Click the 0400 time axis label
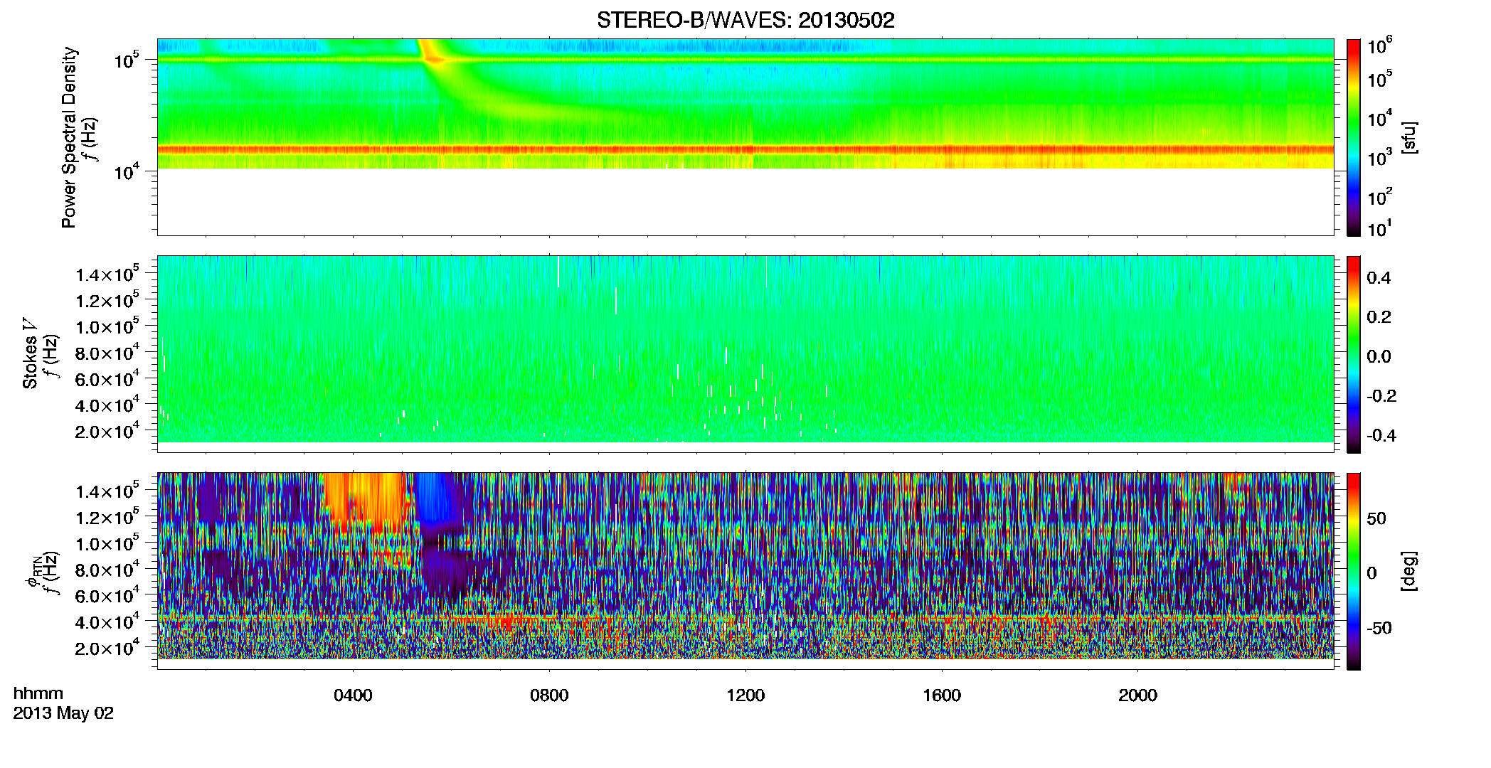Image resolution: width=1491 pixels, height=768 pixels. pyautogui.click(x=353, y=695)
